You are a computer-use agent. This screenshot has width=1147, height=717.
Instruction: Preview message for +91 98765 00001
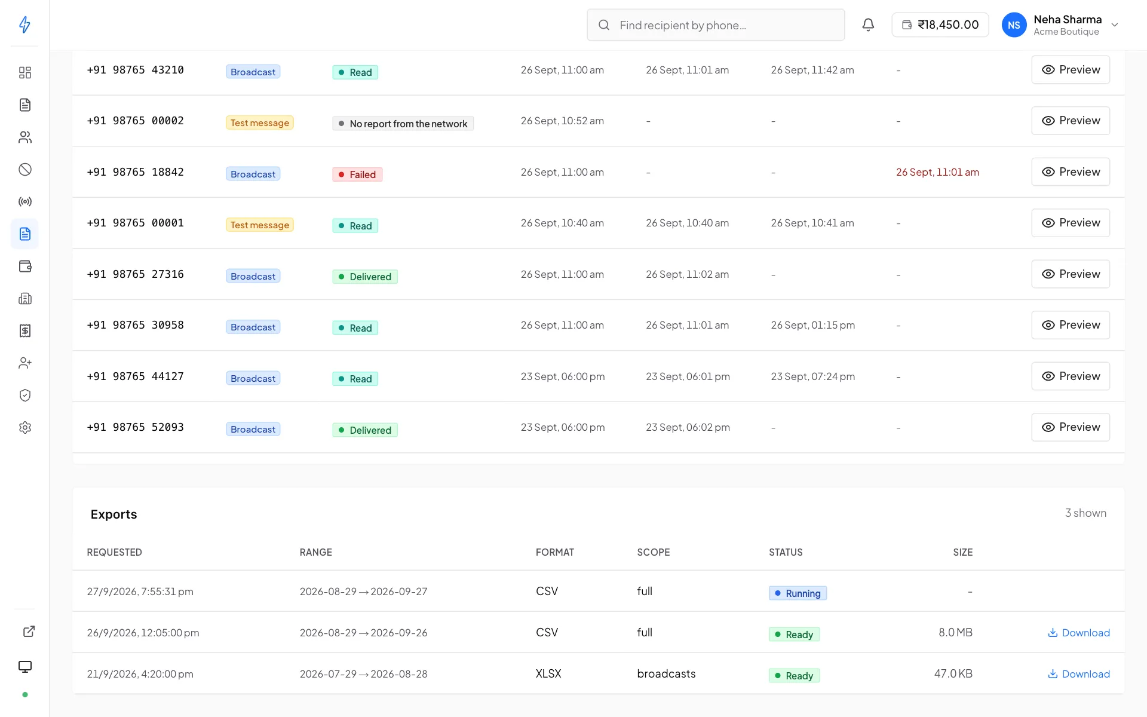(1071, 223)
